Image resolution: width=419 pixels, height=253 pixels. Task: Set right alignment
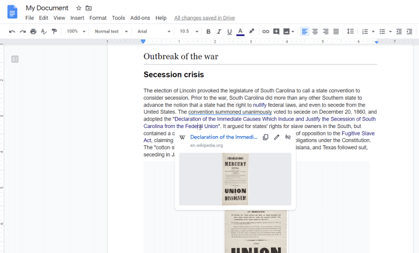tap(325, 31)
